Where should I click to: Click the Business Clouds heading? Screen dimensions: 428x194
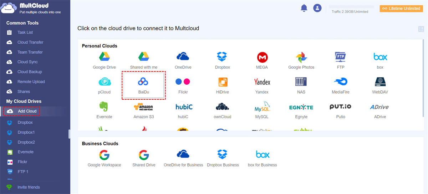[100, 144]
